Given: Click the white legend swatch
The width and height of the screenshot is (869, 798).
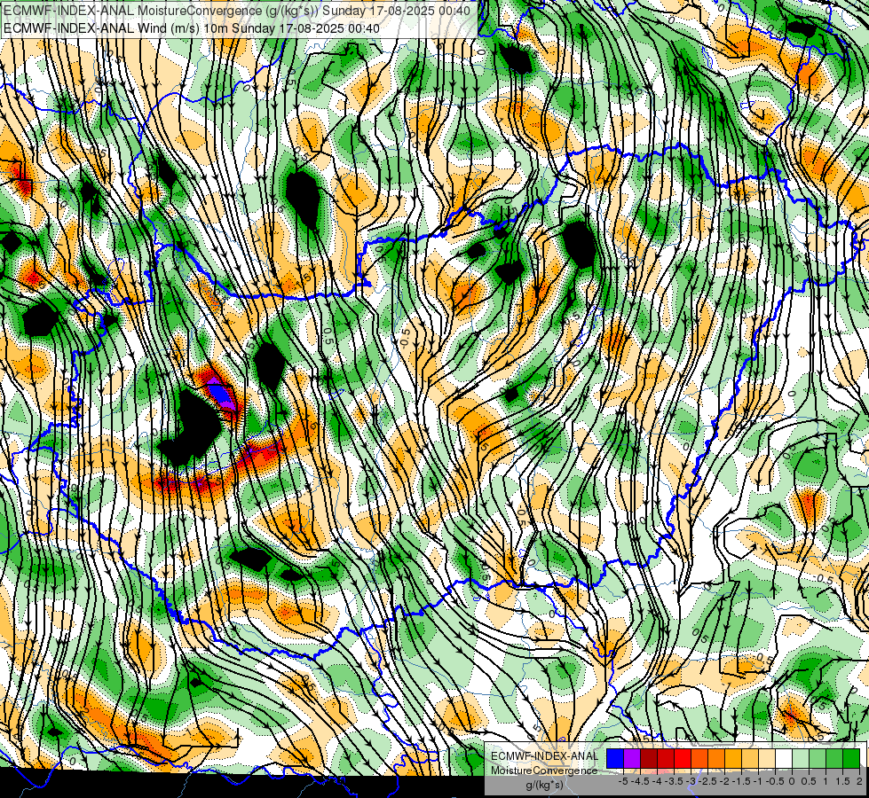Looking at the screenshot, I should (784, 758).
